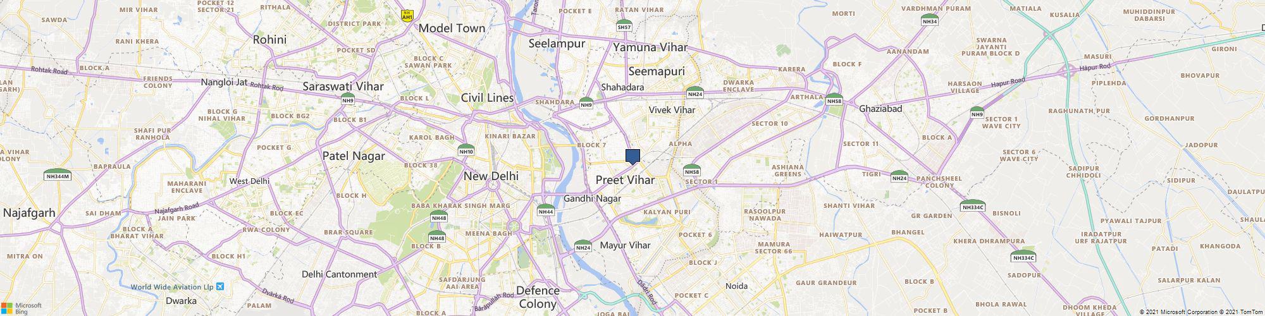Click the Model Town label
The height and width of the screenshot is (316, 1265).
[452, 28]
